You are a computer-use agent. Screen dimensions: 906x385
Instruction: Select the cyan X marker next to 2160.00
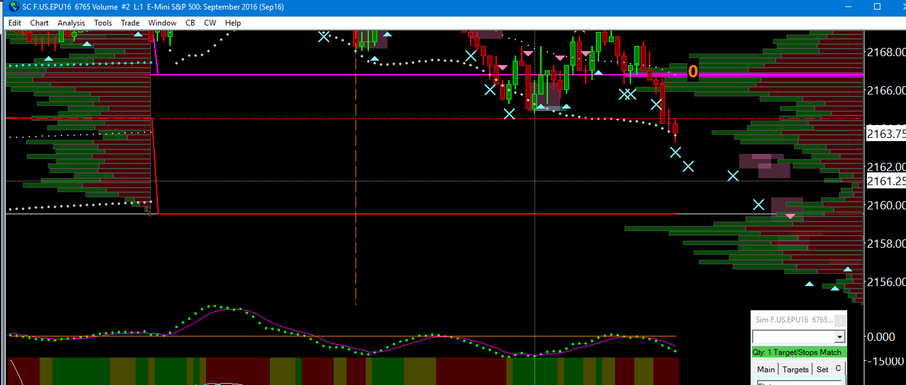[x=758, y=204]
